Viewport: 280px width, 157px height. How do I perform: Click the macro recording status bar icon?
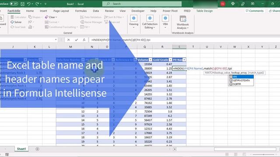point(7,154)
